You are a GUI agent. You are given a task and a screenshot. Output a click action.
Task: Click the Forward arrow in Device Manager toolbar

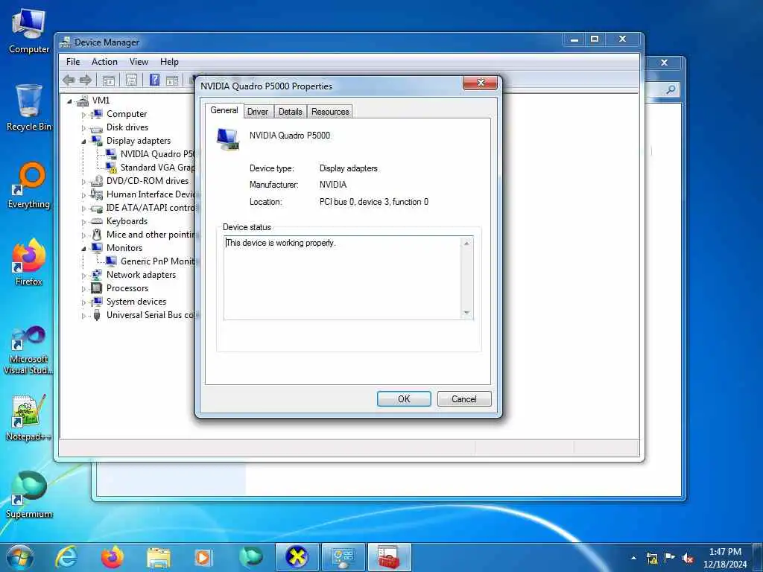click(x=86, y=80)
